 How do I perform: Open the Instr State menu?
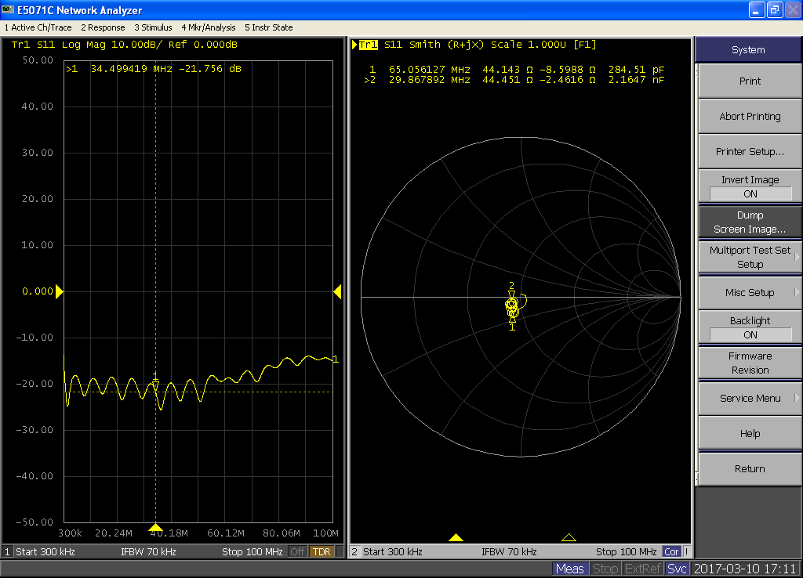268,27
